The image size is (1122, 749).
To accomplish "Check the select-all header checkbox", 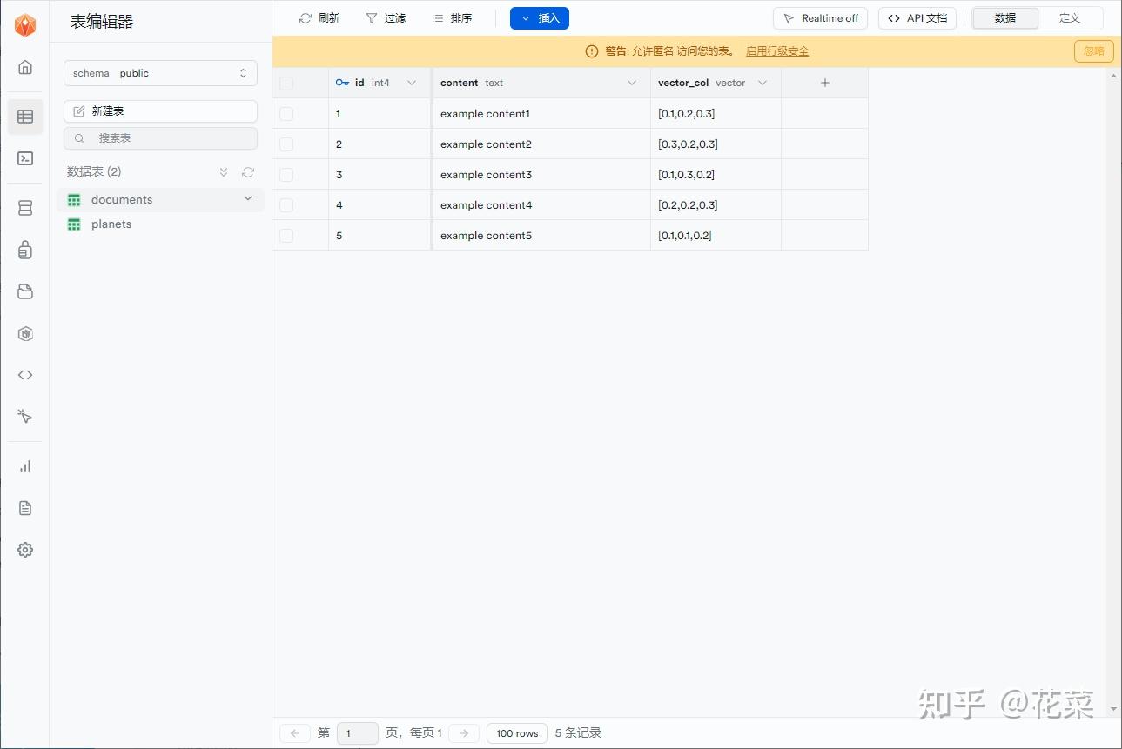I will pos(287,83).
